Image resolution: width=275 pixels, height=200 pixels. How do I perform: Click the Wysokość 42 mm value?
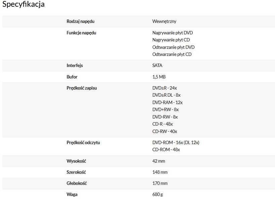[x=159, y=161]
